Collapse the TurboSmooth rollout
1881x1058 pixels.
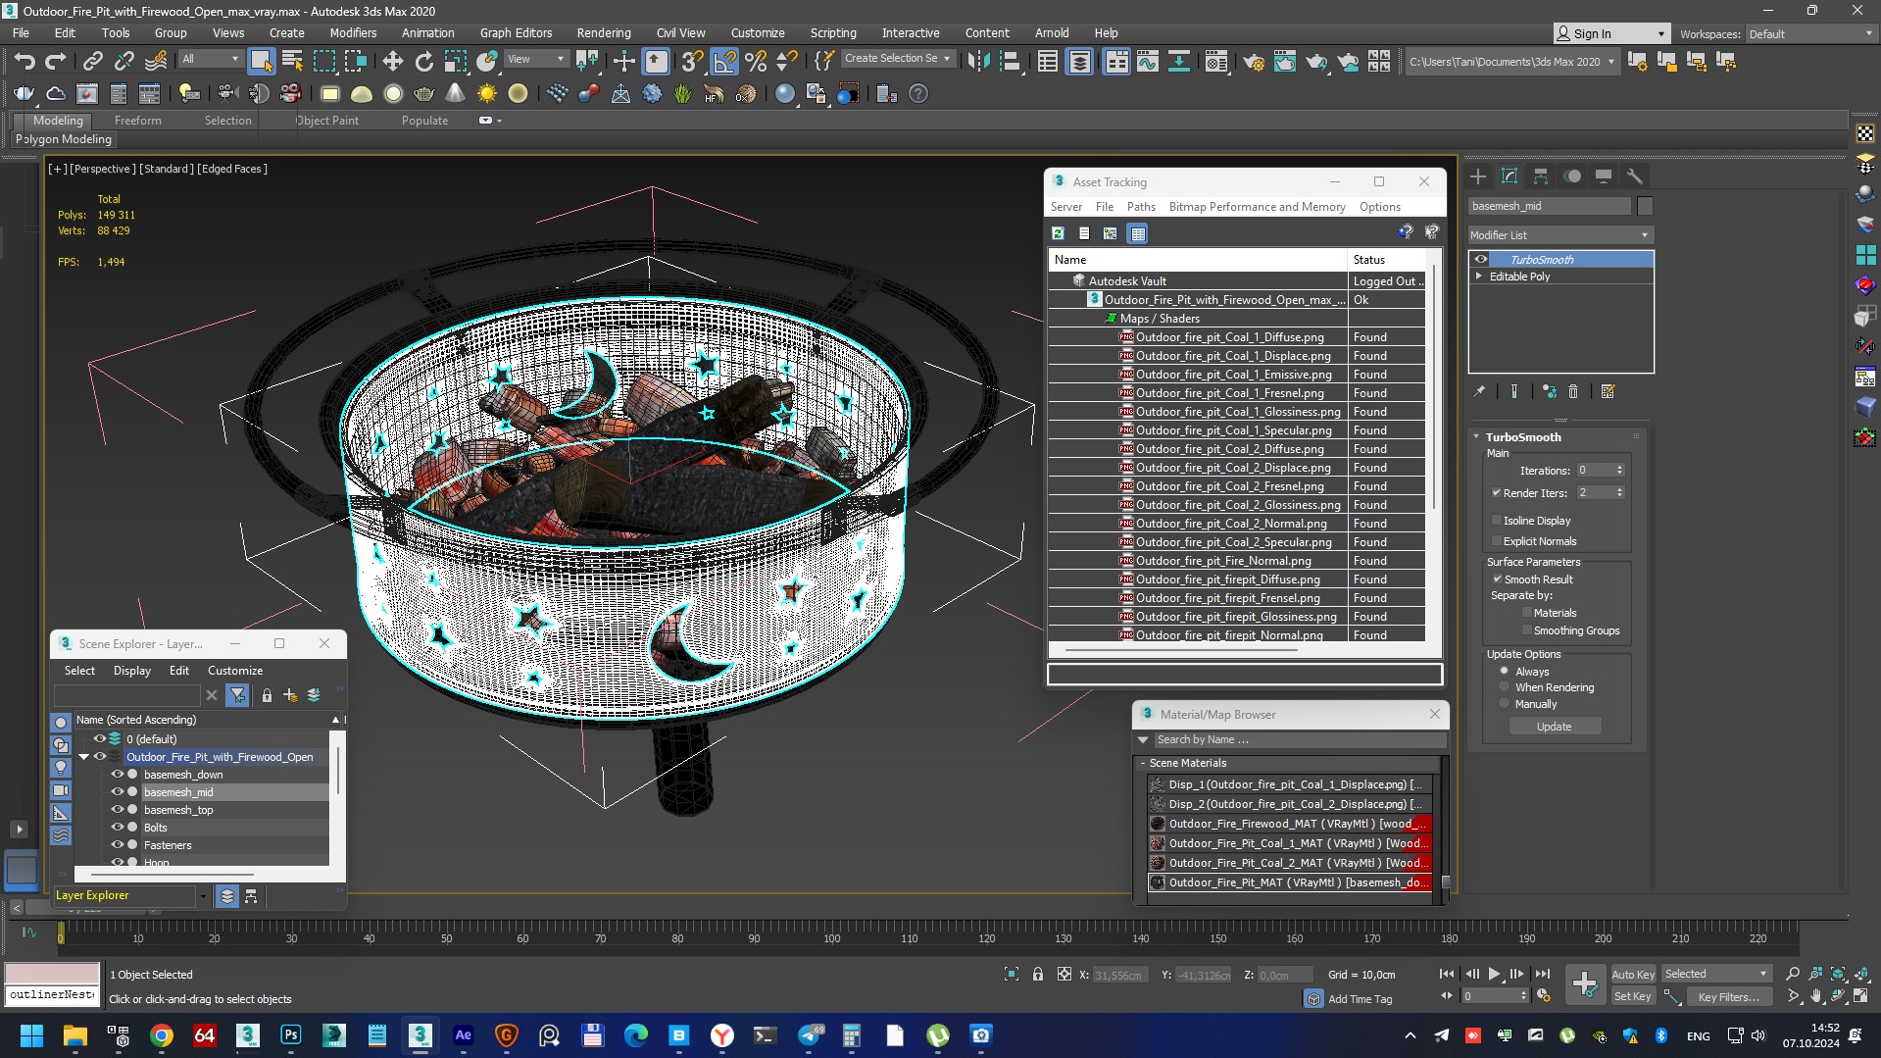tap(1477, 437)
